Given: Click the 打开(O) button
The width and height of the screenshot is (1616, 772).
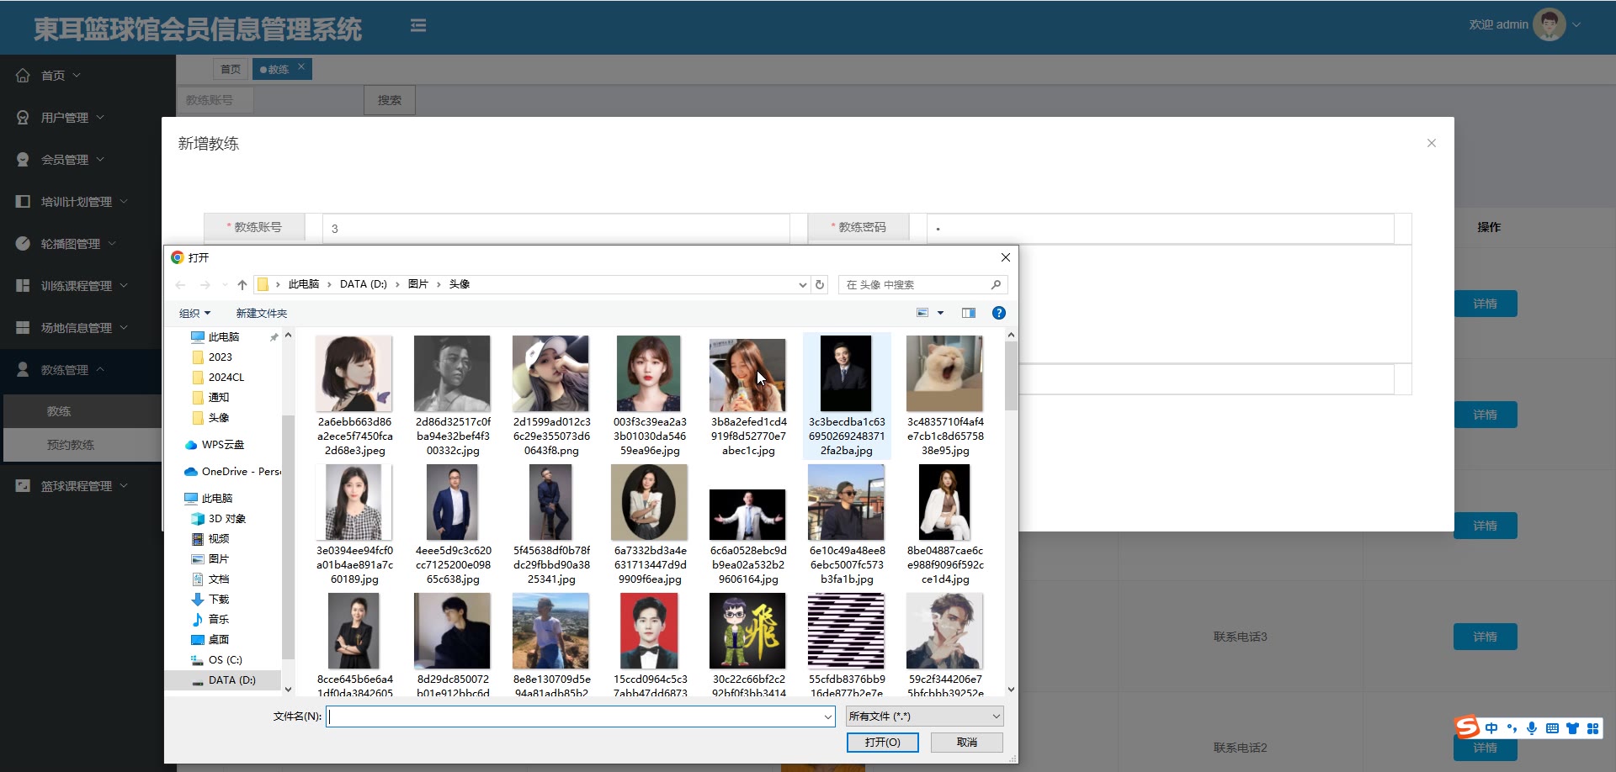Looking at the screenshot, I should (882, 743).
